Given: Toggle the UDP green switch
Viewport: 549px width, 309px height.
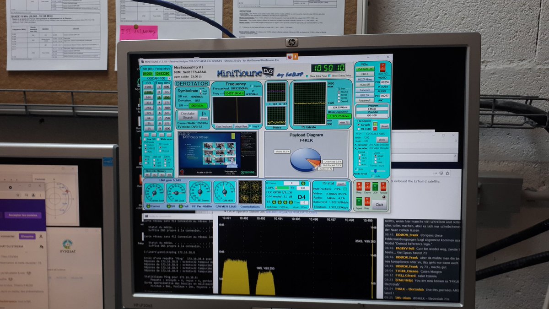Looking at the screenshot, I should 375,187.
